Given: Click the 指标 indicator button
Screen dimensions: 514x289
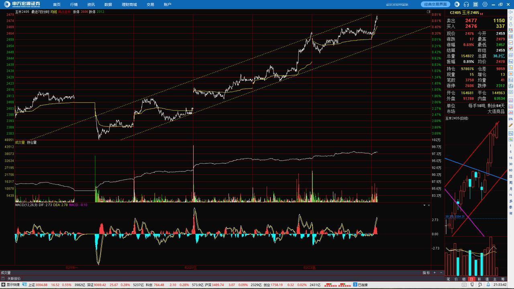Looking at the screenshot, I should coord(426,273).
